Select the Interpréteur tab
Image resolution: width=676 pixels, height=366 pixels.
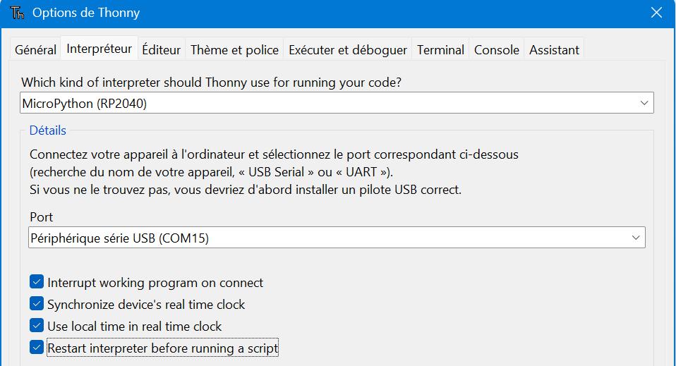point(99,49)
